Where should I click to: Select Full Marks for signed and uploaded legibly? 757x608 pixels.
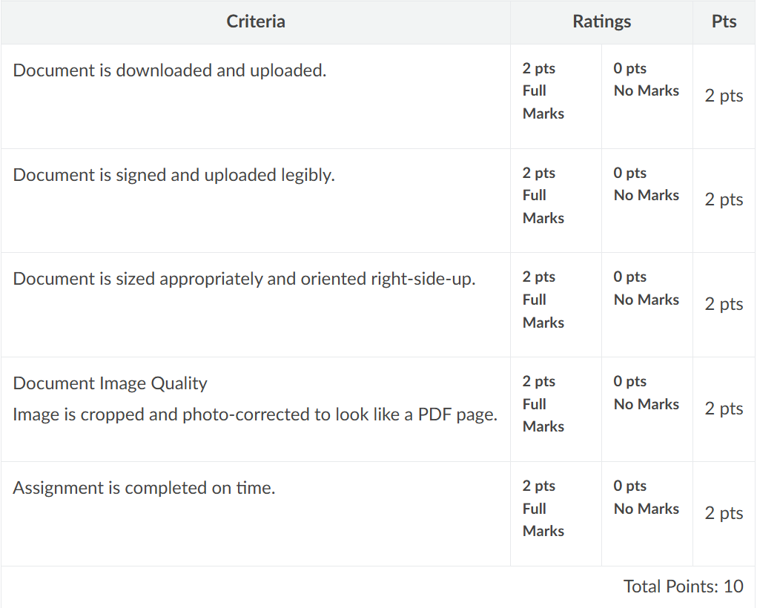(x=555, y=196)
